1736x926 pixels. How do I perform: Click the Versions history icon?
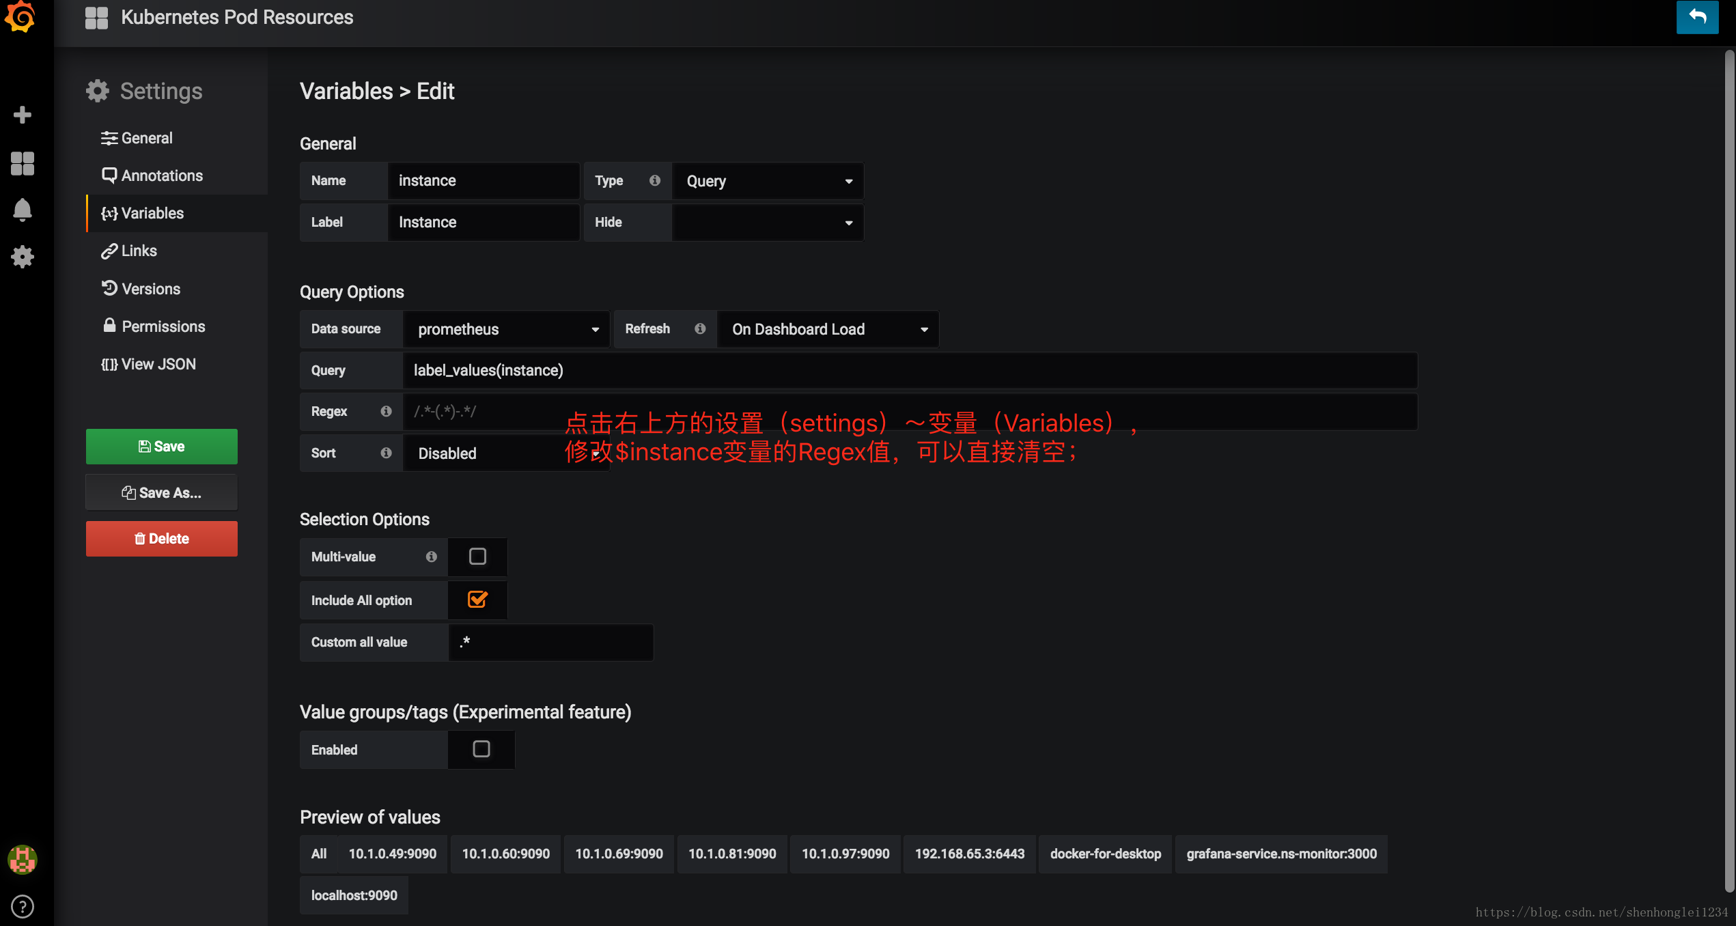click(x=107, y=288)
